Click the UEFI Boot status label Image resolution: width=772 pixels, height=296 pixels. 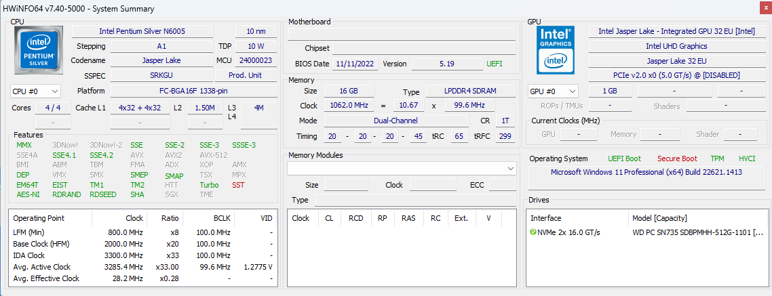coord(624,158)
